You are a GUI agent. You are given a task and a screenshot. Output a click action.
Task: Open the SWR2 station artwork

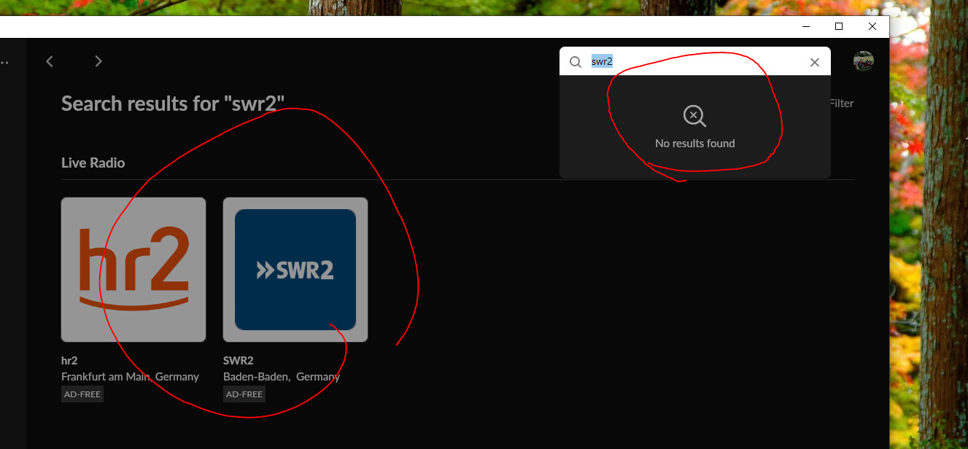click(295, 270)
